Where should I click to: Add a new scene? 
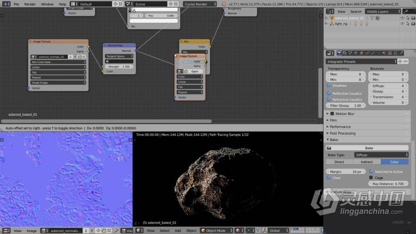click(170, 4)
